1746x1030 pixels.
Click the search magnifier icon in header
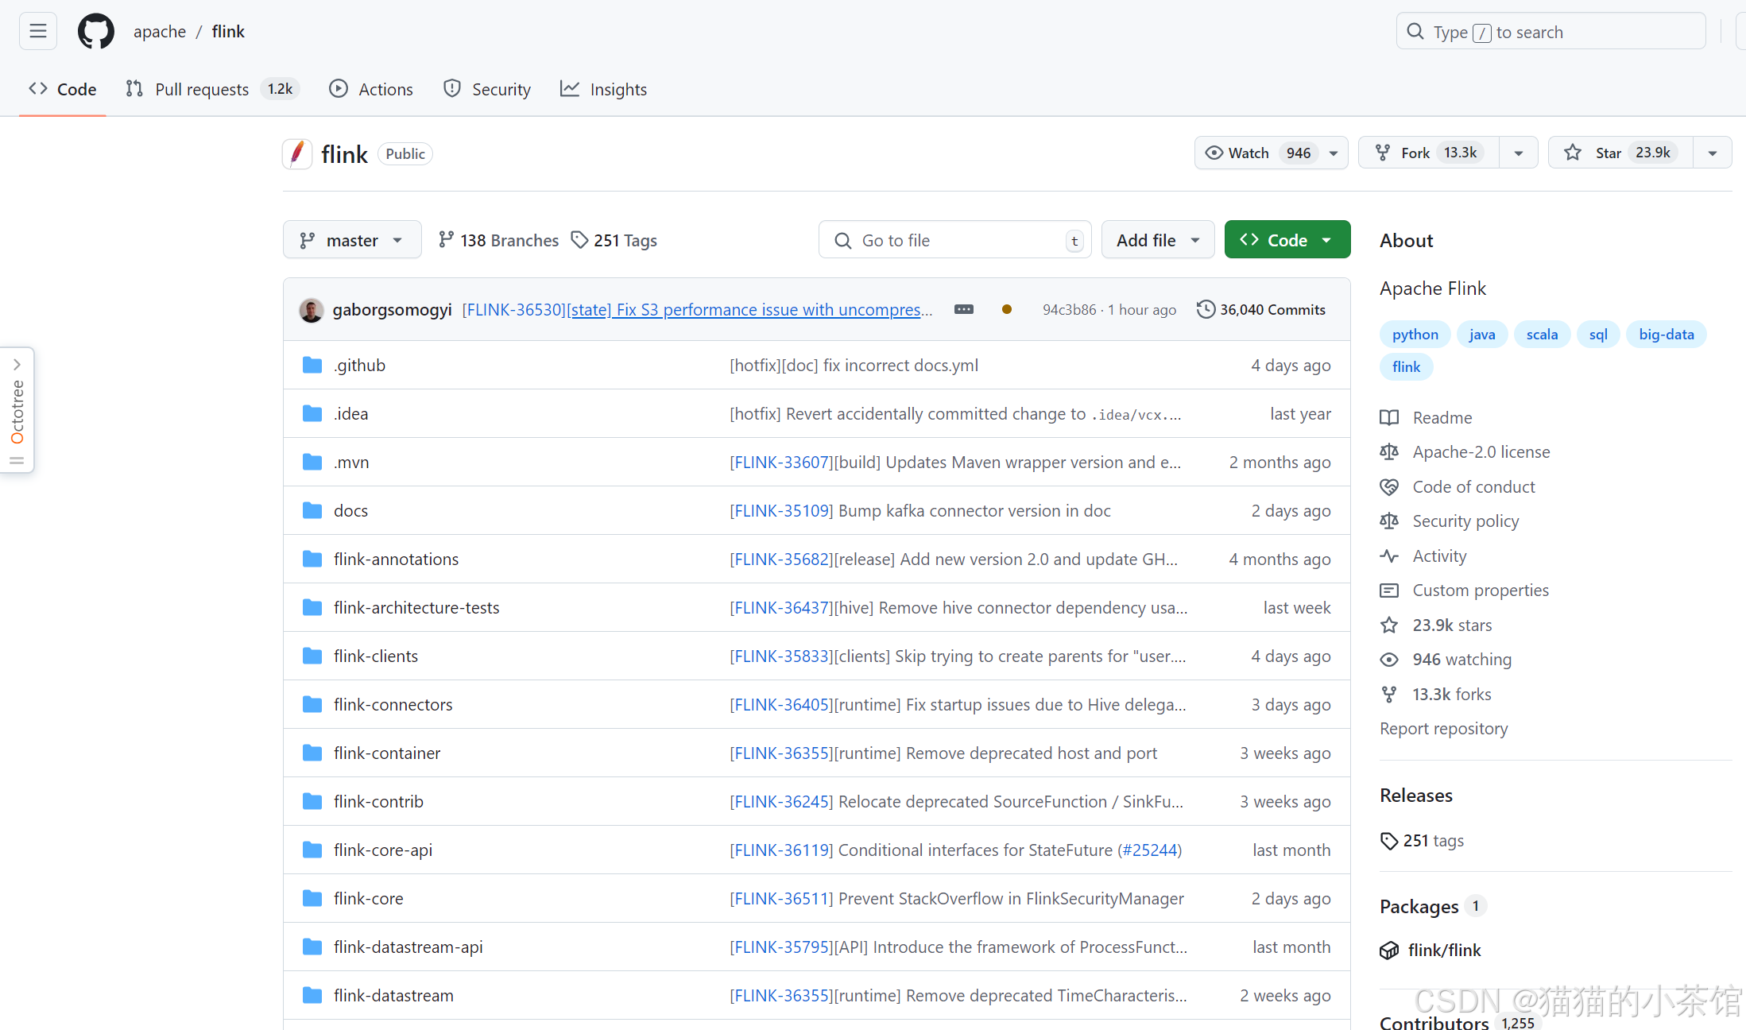click(1415, 32)
